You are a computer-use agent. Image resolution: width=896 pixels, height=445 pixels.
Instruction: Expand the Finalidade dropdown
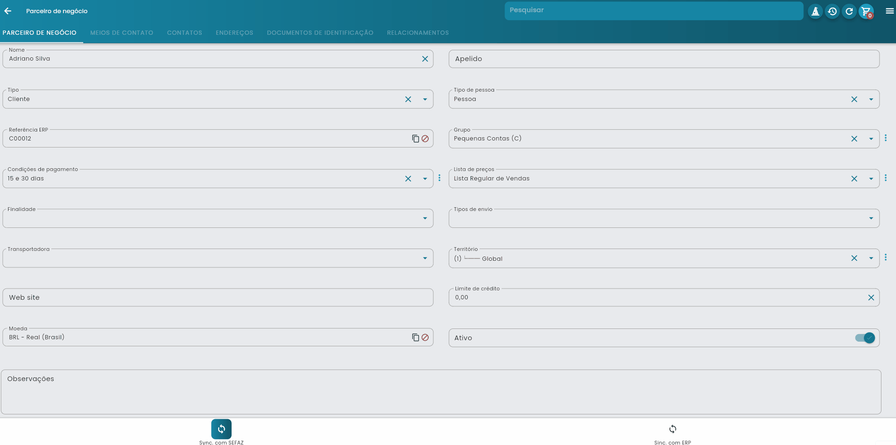click(425, 219)
